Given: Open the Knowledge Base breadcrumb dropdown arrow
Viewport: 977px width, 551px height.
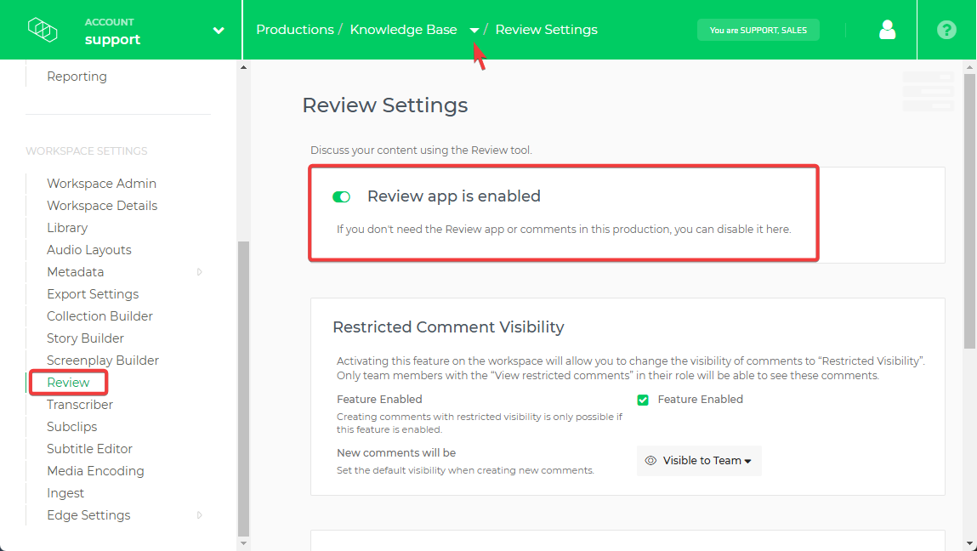Looking at the screenshot, I should (x=474, y=30).
